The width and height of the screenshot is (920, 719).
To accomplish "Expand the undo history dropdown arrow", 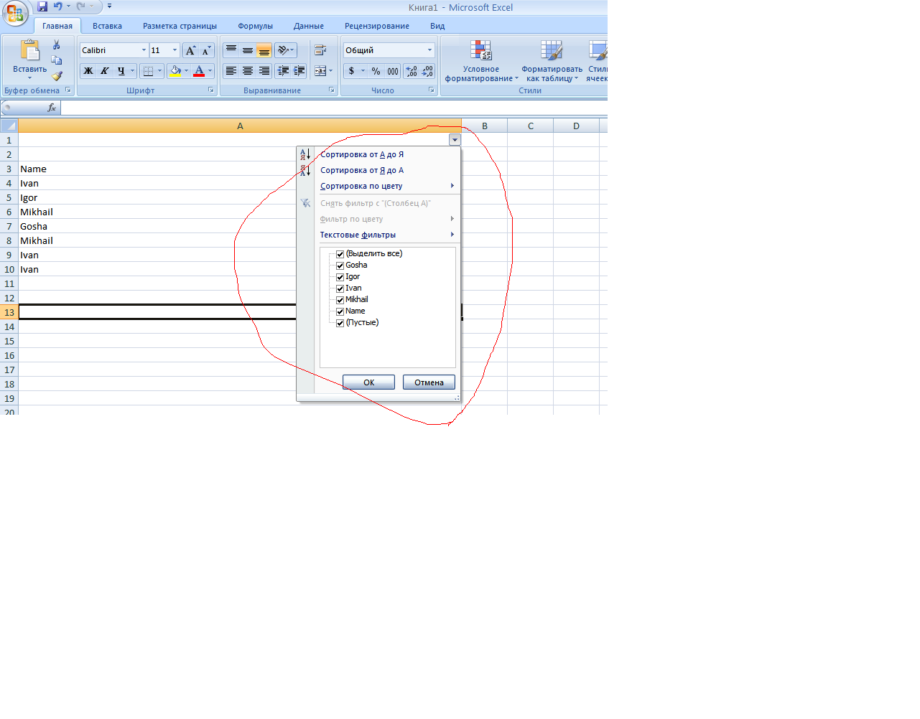I will tap(68, 6).
